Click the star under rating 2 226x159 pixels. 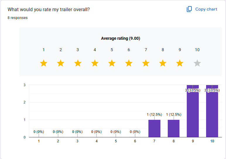point(61,63)
